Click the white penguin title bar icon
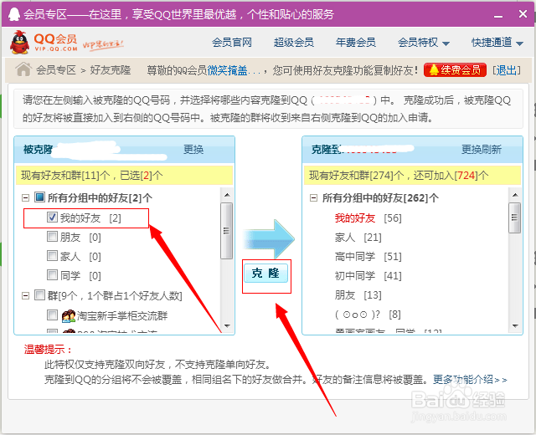This screenshot has width=536, height=435. point(14,14)
